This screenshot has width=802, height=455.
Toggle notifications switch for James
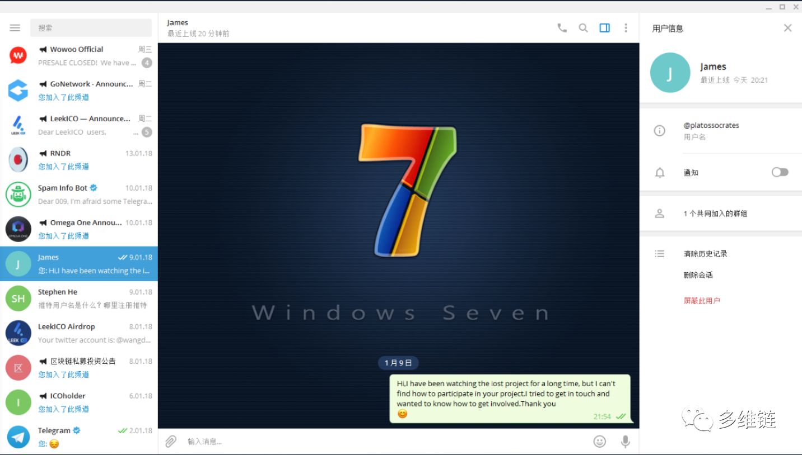click(x=780, y=172)
